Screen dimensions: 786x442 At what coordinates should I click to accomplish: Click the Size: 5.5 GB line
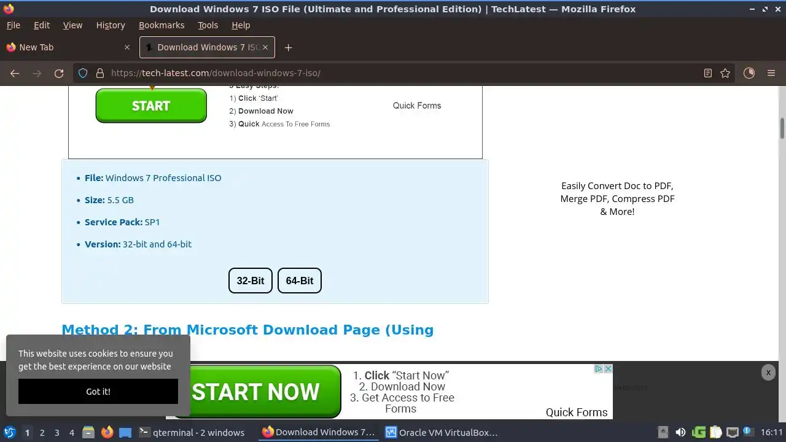click(x=109, y=200)
